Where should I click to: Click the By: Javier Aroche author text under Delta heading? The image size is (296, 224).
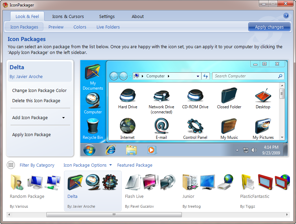[x=26, y=77]
